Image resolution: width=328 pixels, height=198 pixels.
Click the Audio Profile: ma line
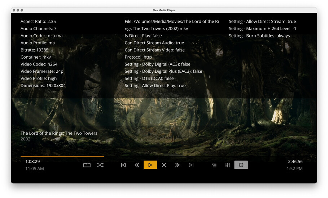tap(38, 43)
